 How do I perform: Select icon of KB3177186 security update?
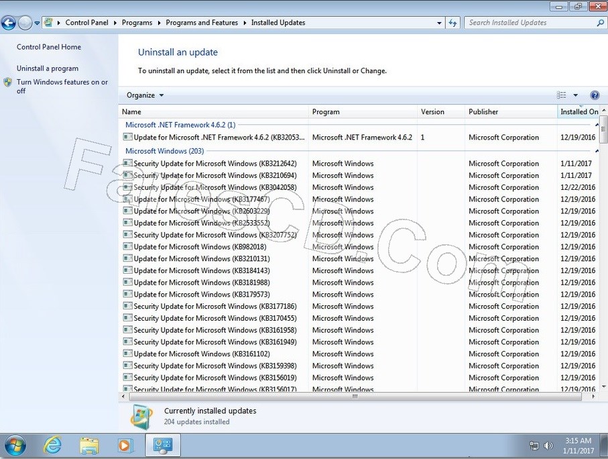[127, 306]
